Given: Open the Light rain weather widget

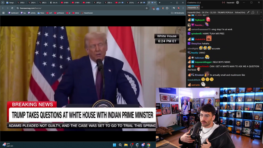Looking at the screenshot, I should [8, 145].
